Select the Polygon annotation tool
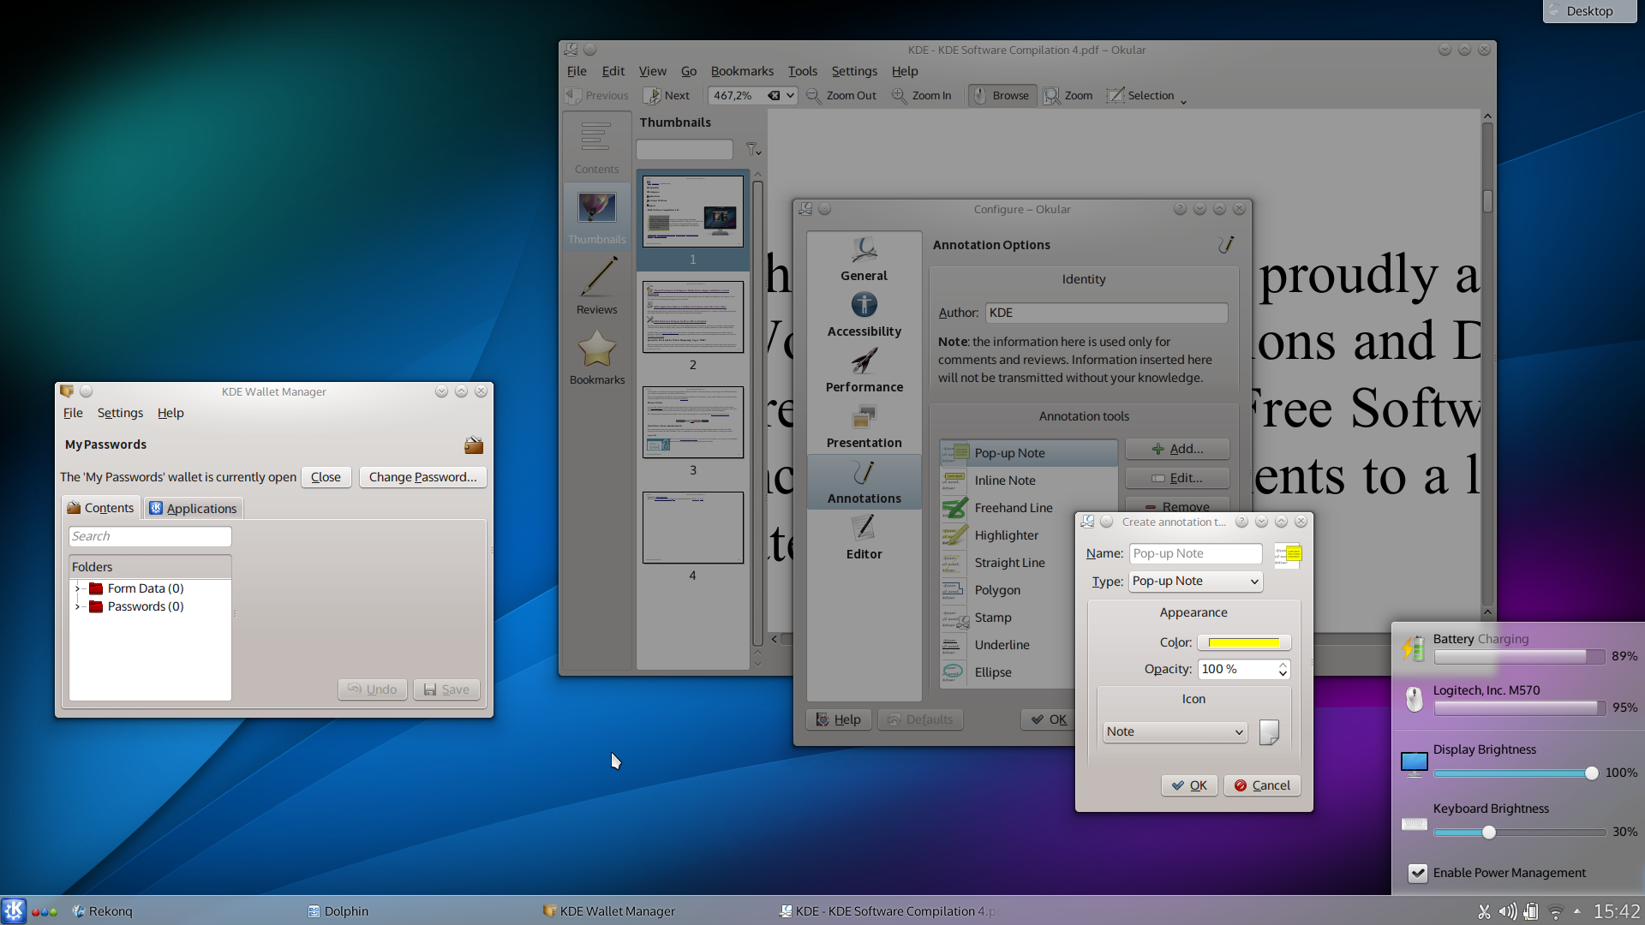Image resolution: width=1645 pixels, height=925 pixels. point(997,589)
